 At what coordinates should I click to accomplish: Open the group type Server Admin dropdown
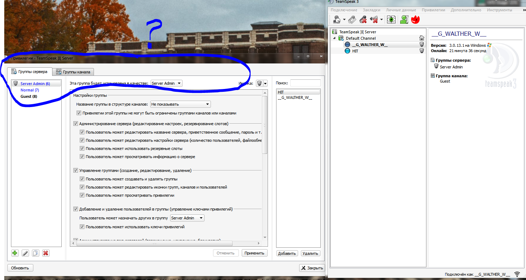coord(167,83)
